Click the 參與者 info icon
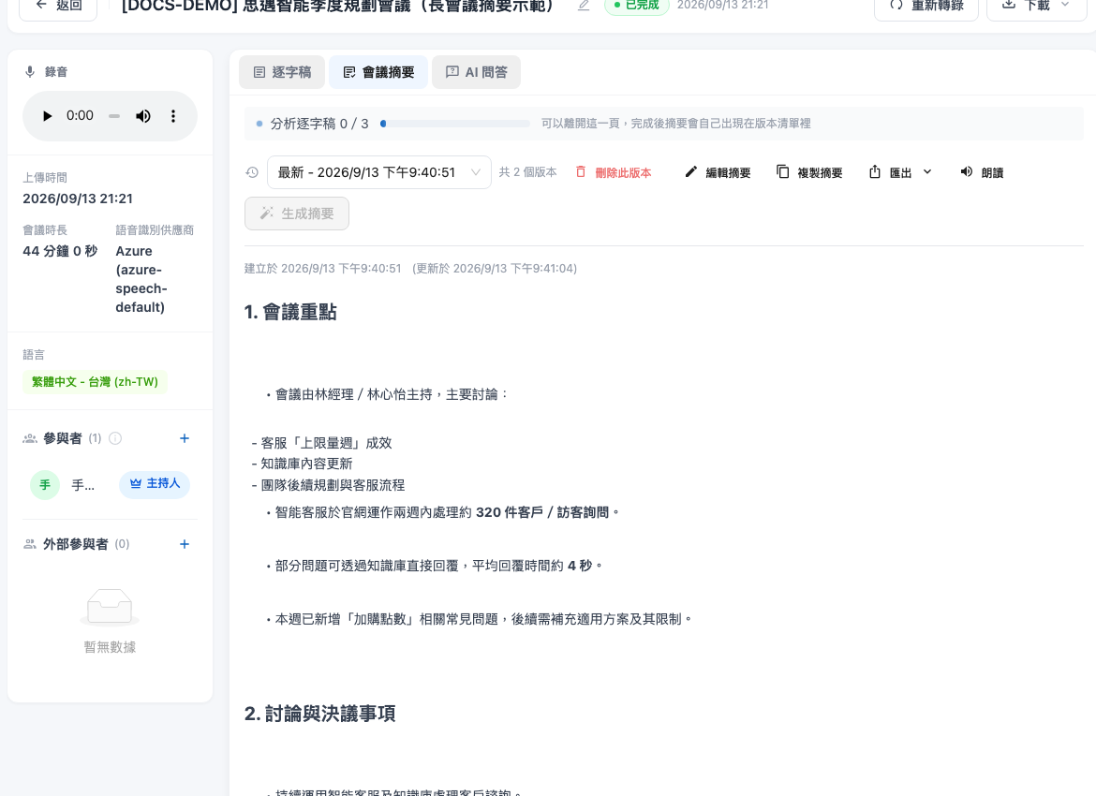The width and height of the screenshot is (1096, 796). tap(115, 438)
